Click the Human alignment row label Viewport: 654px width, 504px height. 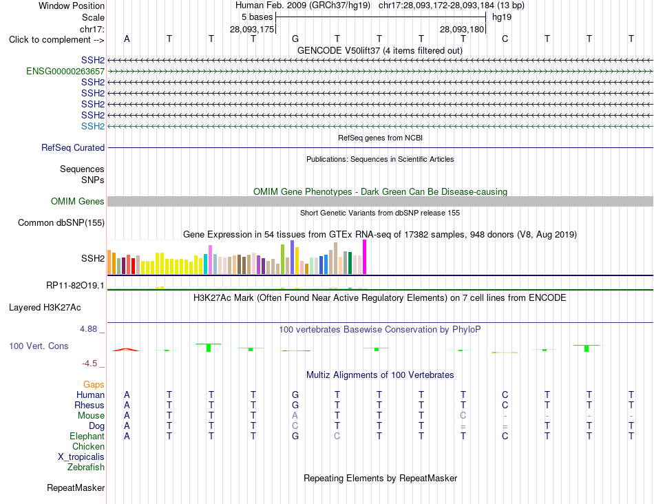coord(90,395)
